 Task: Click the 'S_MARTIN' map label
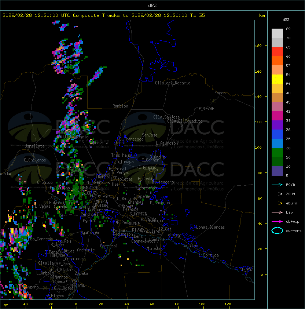pos(138,214)
